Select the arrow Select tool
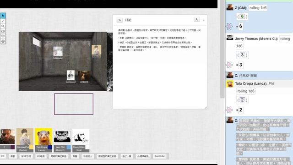The height and width of the screenshot is (165, 293). (3, 16)
